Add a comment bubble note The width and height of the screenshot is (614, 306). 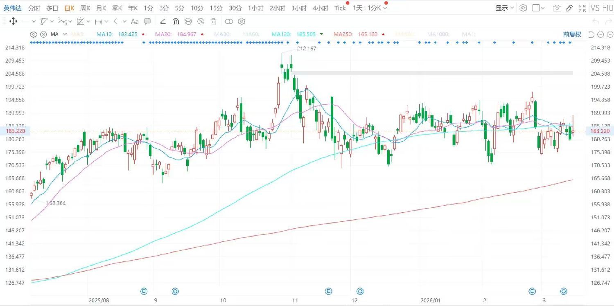click(x=148, y=21)
